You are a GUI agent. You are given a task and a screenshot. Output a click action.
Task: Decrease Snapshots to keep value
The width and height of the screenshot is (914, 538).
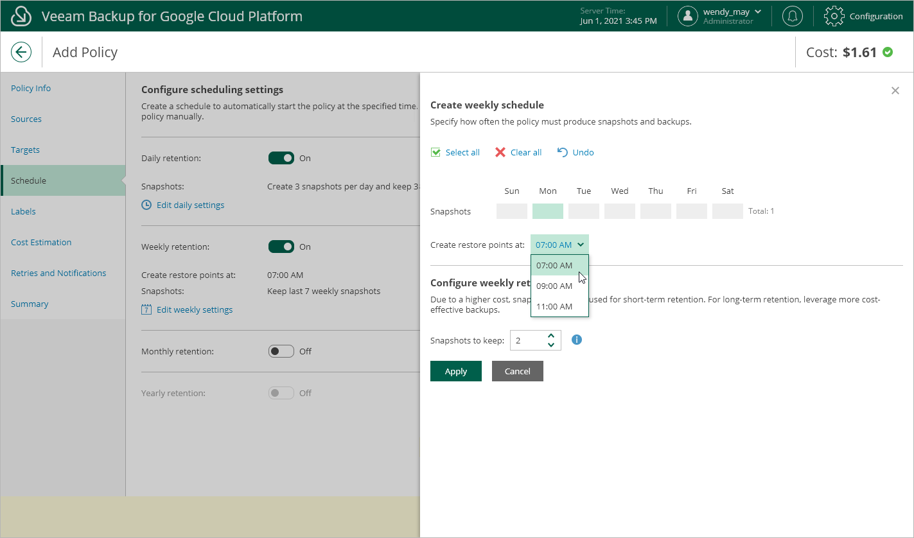coord(551,345)
